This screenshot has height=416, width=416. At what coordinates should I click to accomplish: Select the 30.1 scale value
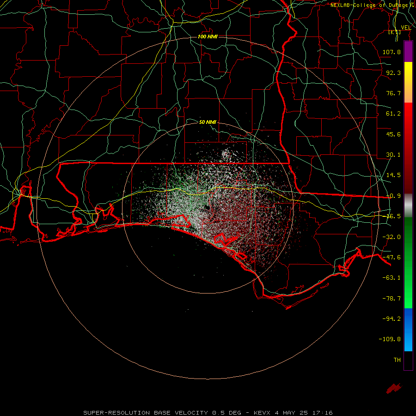(393, 155)
